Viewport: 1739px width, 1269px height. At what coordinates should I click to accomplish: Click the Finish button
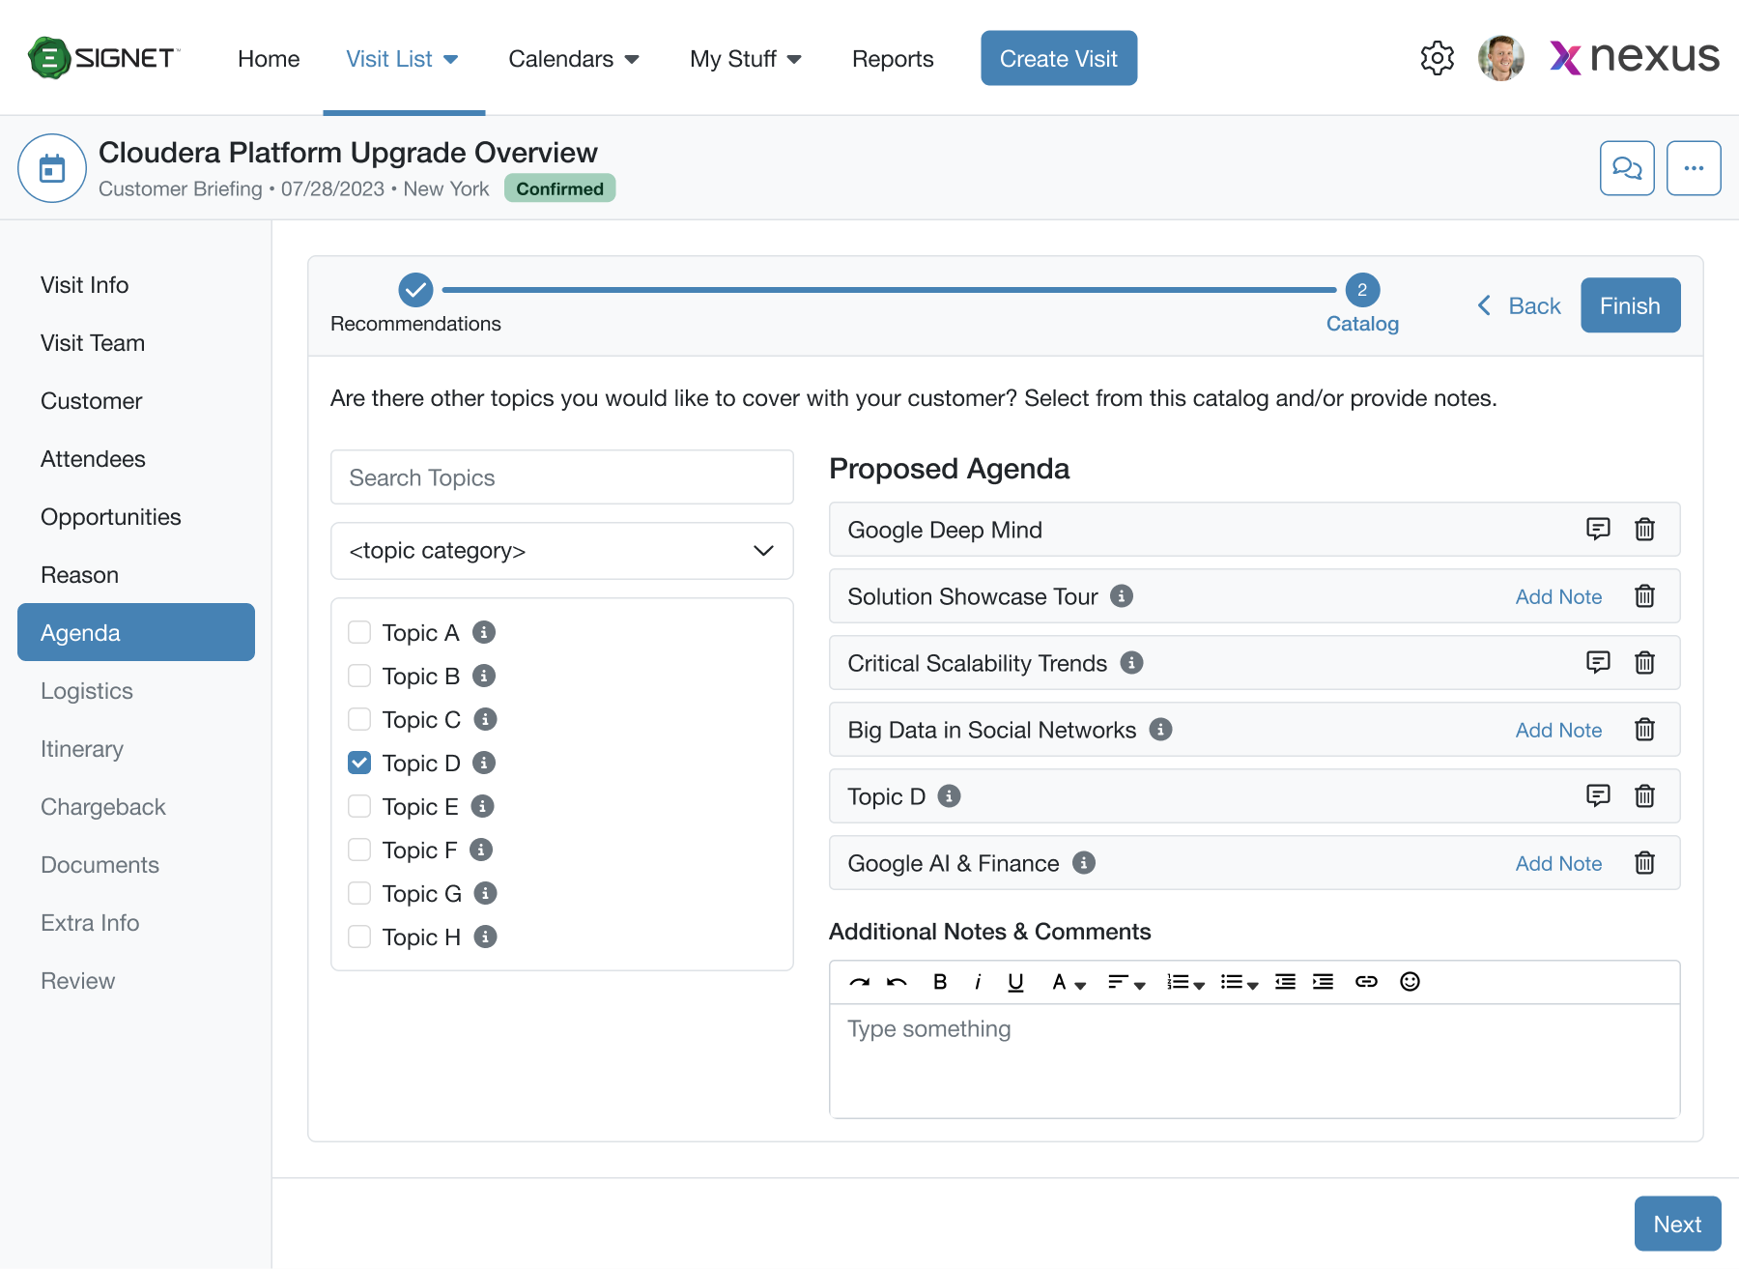point(1630,305)
